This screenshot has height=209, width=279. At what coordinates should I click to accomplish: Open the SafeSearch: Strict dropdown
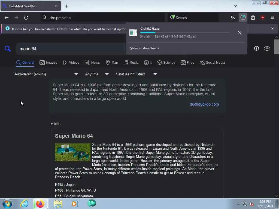[x=137, y=74]
